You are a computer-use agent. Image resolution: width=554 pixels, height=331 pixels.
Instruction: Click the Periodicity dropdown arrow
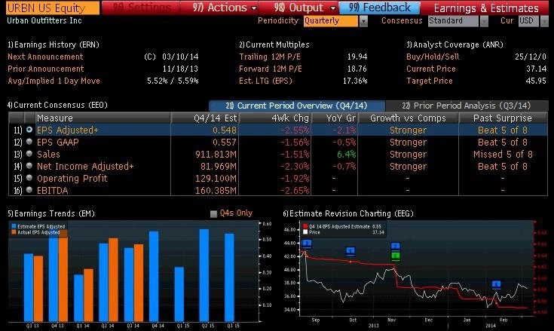pos(363,21)
